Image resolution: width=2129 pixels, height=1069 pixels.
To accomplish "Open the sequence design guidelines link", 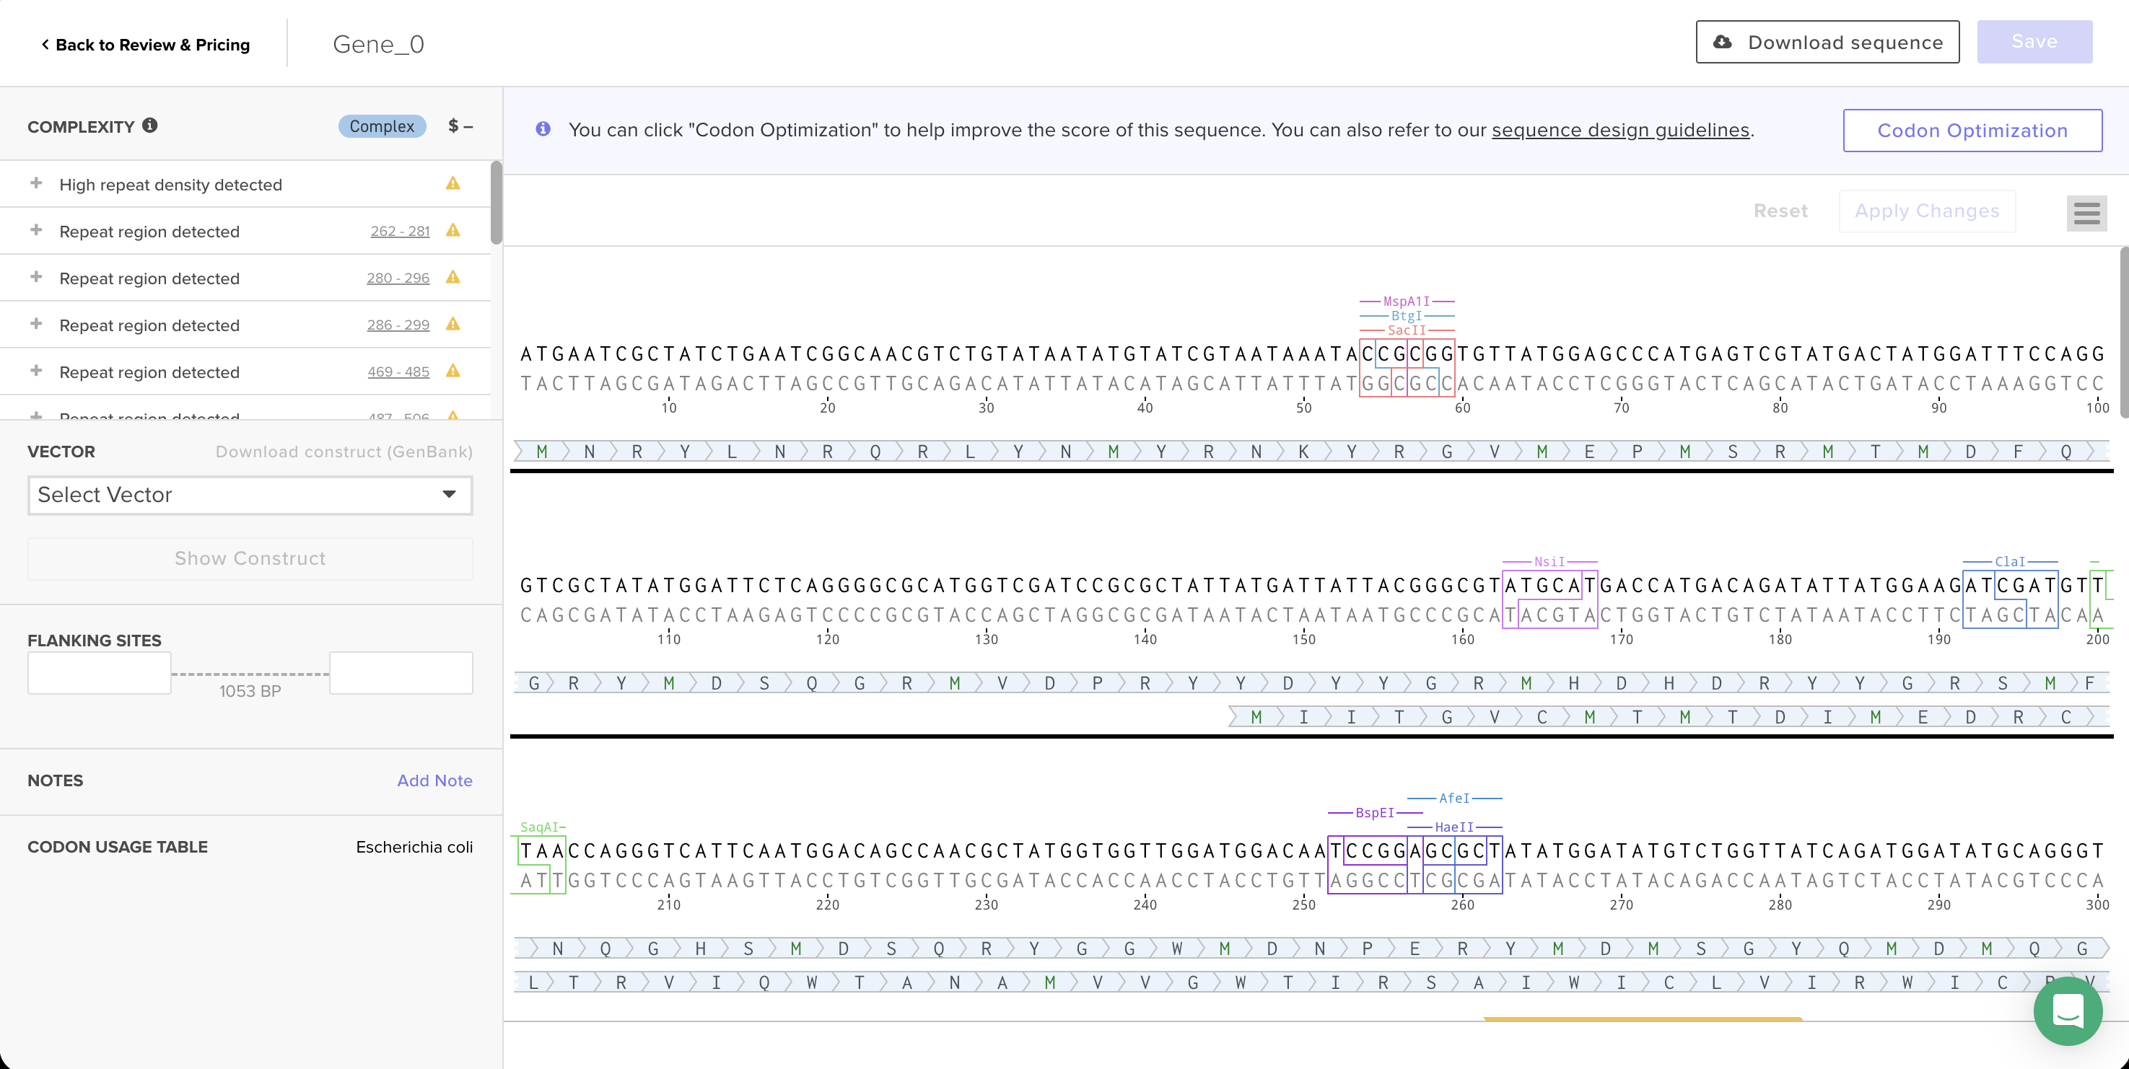I will coord(1621,130).
